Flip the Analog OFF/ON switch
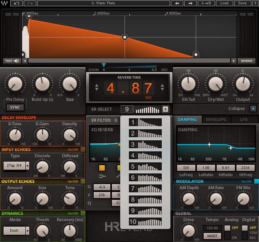Screen dimensions: 259x242 tap(227, 233)
